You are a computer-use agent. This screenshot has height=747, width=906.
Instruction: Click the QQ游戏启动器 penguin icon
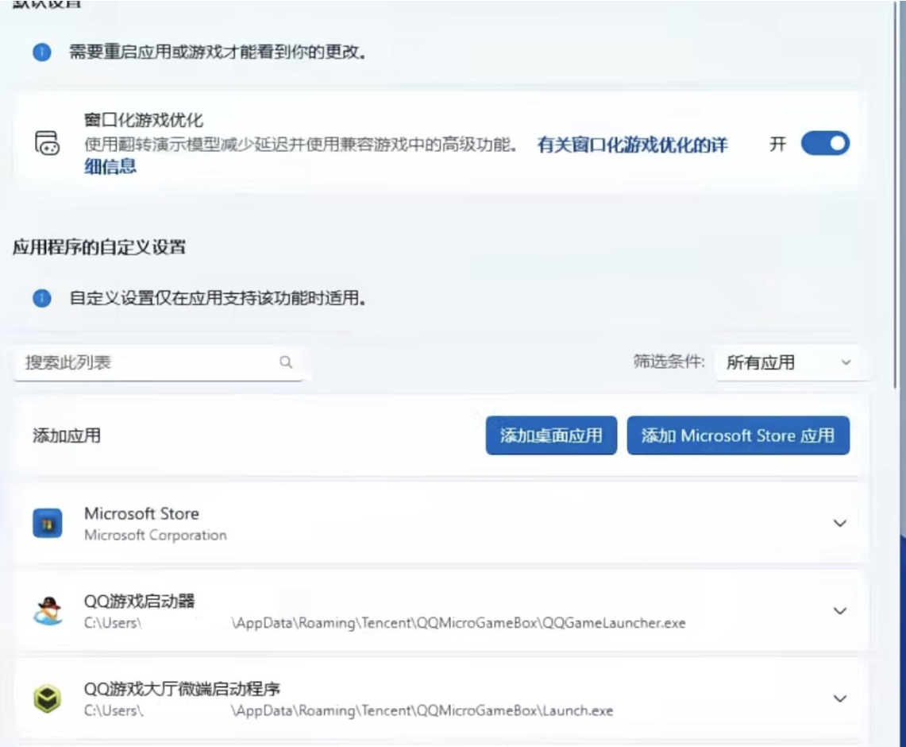pos(48,611)
